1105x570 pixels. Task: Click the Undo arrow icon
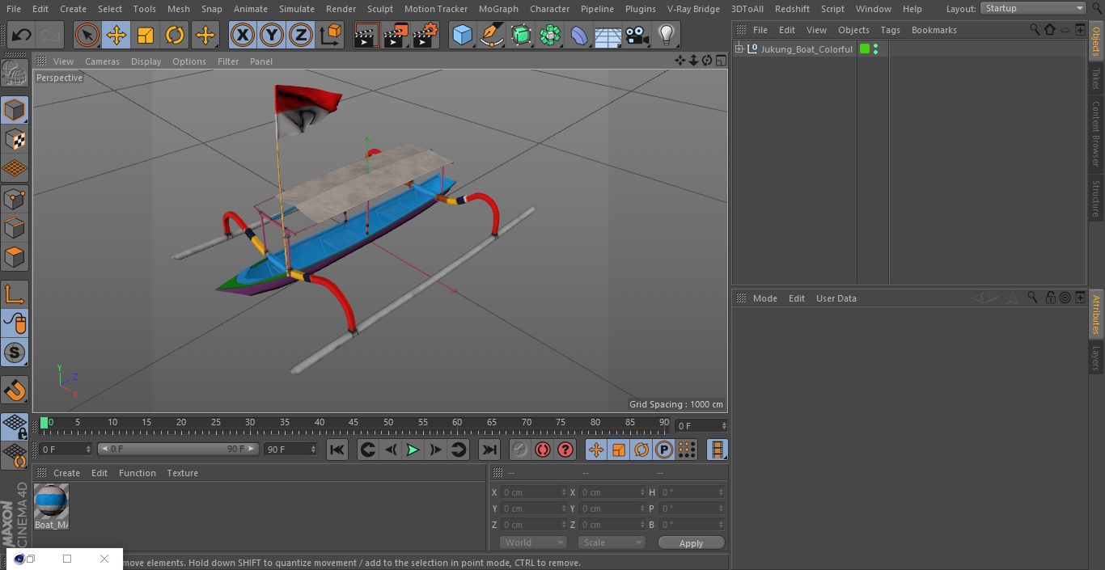pyautogui.click(x=22, y=35)
